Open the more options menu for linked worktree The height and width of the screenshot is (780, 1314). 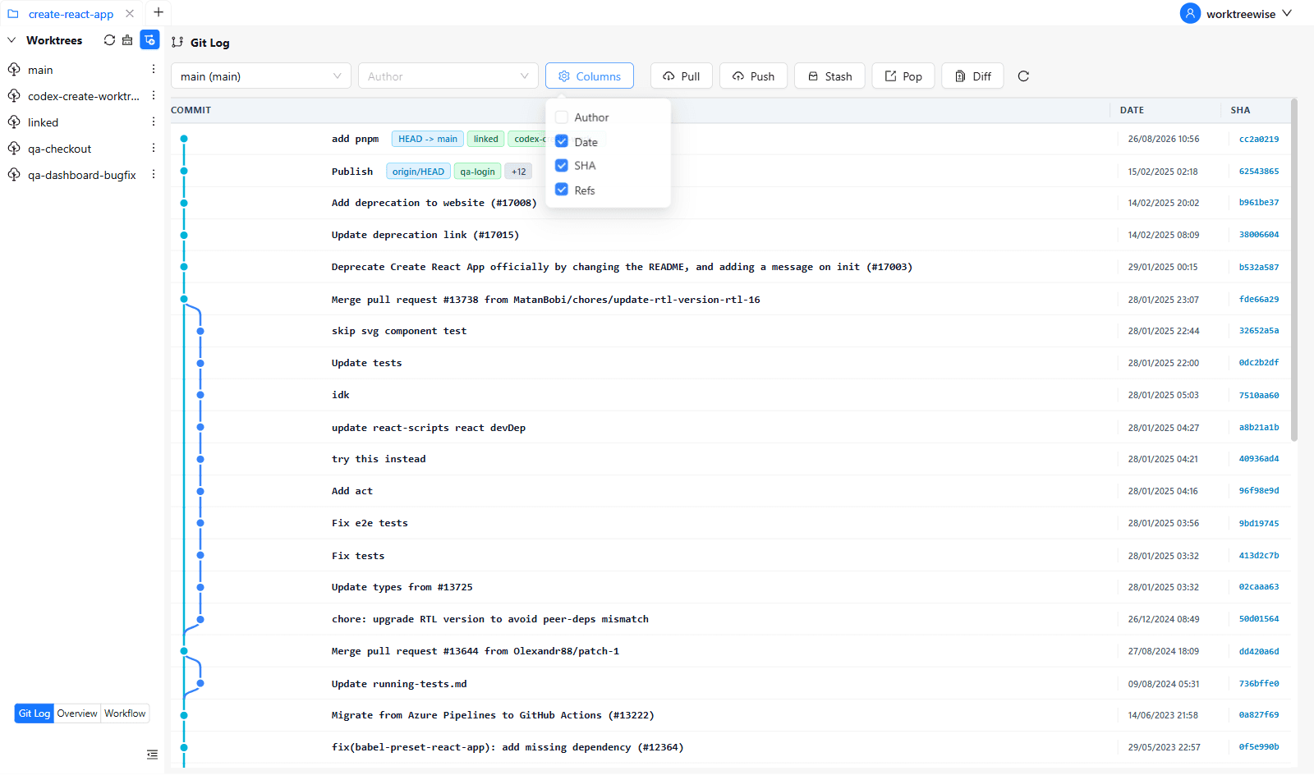pos(154,122)
